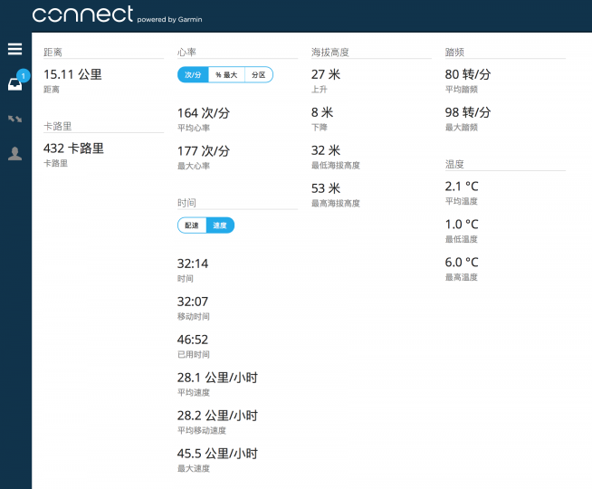The height and width of the screenshot is (489, 592).
Task: Click the 28.2 公里/小时 moving speed
Action: [217, 416]
